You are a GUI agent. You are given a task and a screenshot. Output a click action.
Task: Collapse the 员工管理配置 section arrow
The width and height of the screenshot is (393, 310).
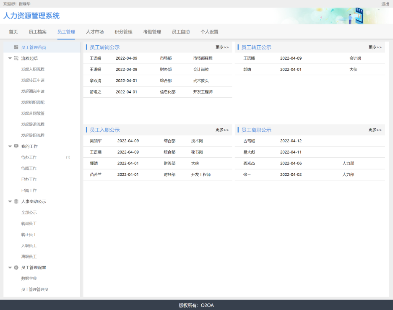(10, 267)
